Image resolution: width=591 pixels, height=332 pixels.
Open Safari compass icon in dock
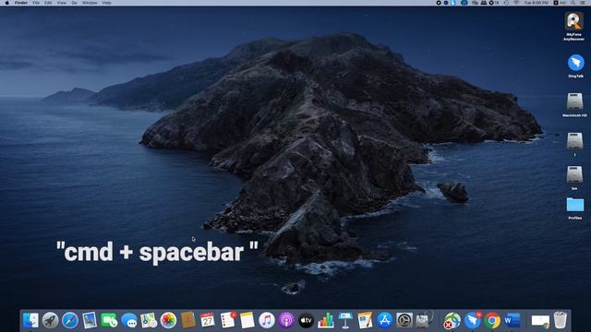point(70,321)
